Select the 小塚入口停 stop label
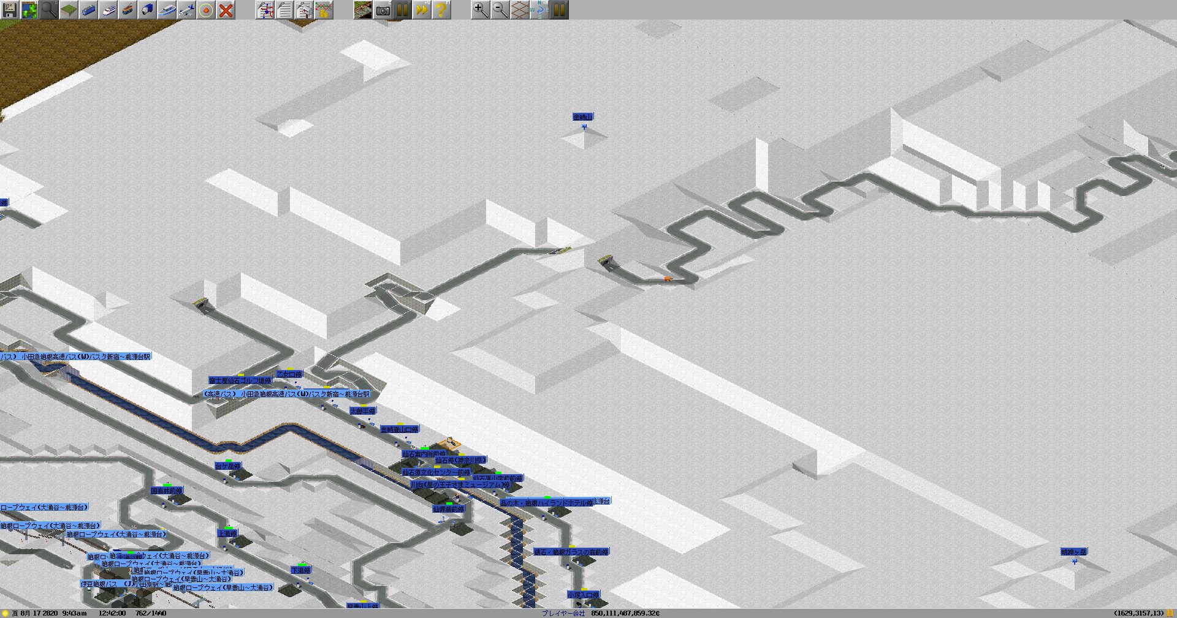This screenshot has height=618, width=1177. 583,595
